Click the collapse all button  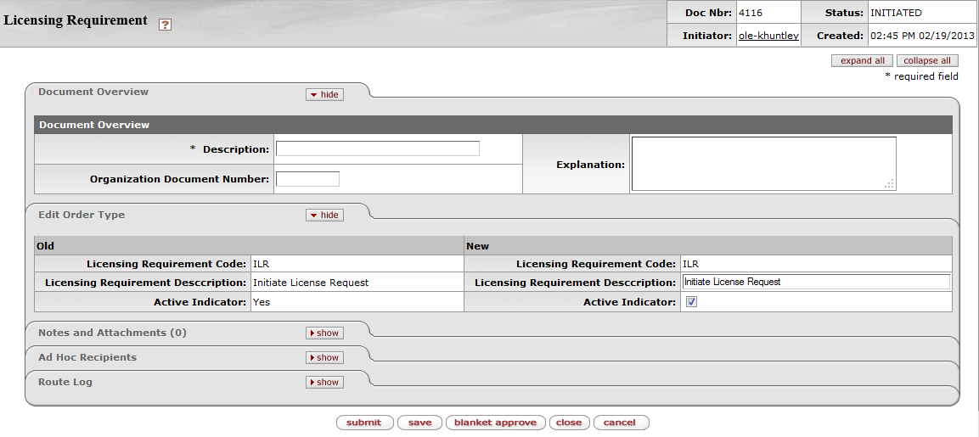point(927,61)
